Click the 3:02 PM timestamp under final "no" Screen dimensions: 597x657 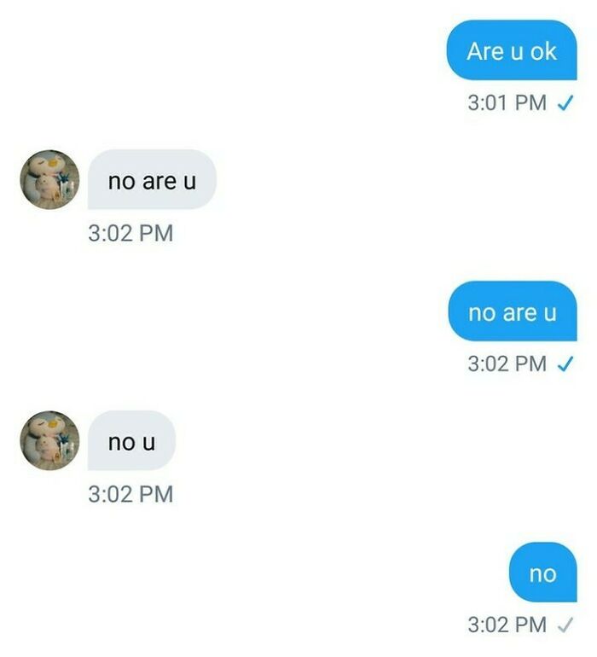pyautogui.click(x=507, y=625)
